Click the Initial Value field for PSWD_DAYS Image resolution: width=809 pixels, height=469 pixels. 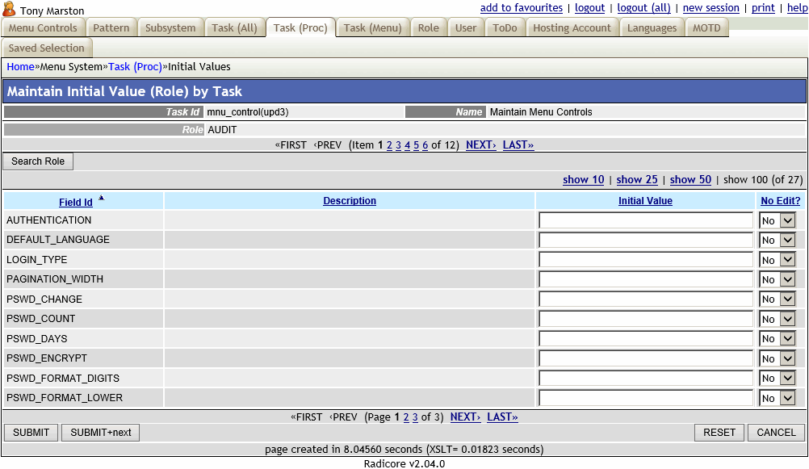645,338
